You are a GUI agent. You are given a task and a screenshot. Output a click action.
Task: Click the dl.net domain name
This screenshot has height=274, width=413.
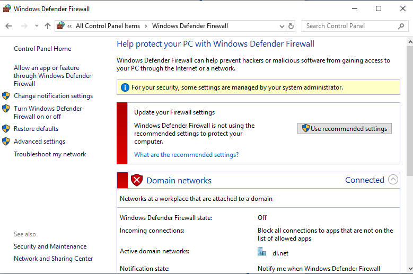[280, 253]
